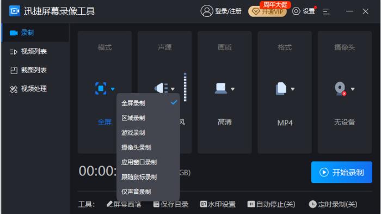Screen dimensions: 381x214
Task: Open the hamburger menu icon
Action: click(x=326, y=11)
